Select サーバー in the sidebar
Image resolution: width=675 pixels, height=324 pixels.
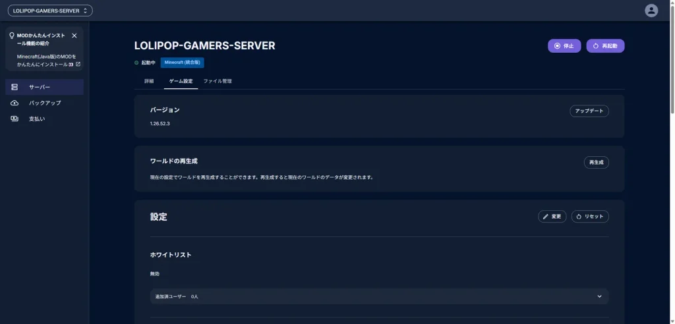pyautogui.click(x=44, y=87)
